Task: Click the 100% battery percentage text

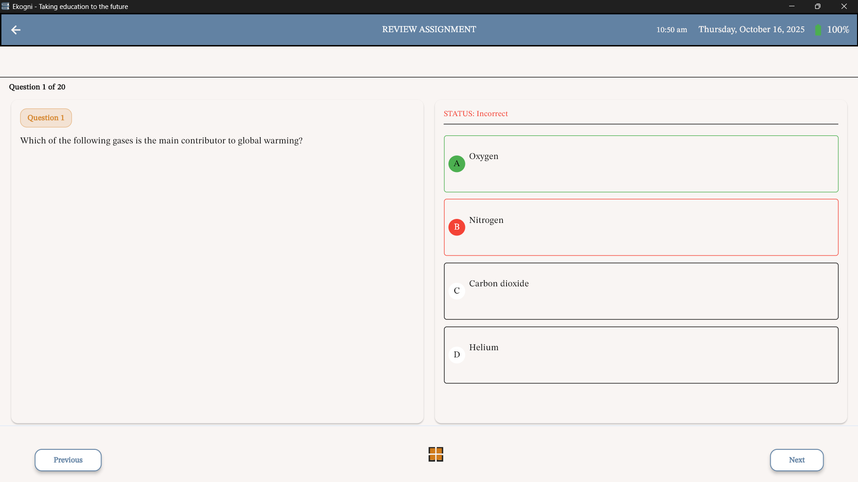Action: (837, 30)
